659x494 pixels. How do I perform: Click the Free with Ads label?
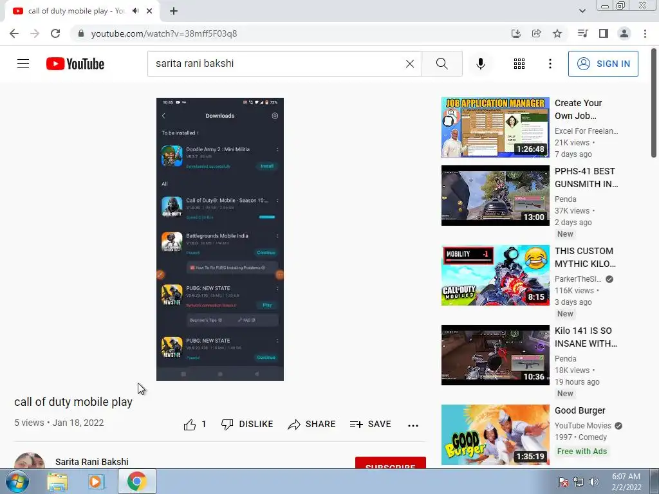pyautogui.click(x=582, y=451)
